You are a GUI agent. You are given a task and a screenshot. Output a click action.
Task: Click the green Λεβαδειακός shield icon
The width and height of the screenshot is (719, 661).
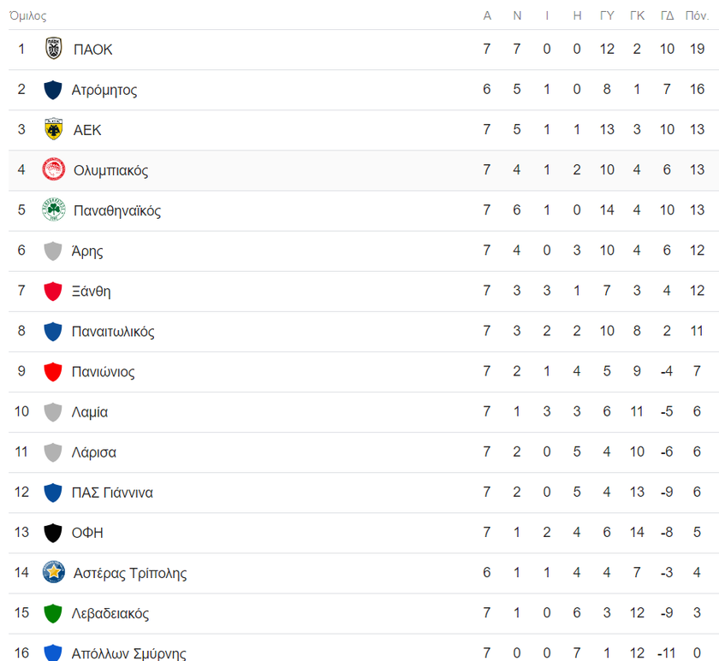(x=53, y=613)
